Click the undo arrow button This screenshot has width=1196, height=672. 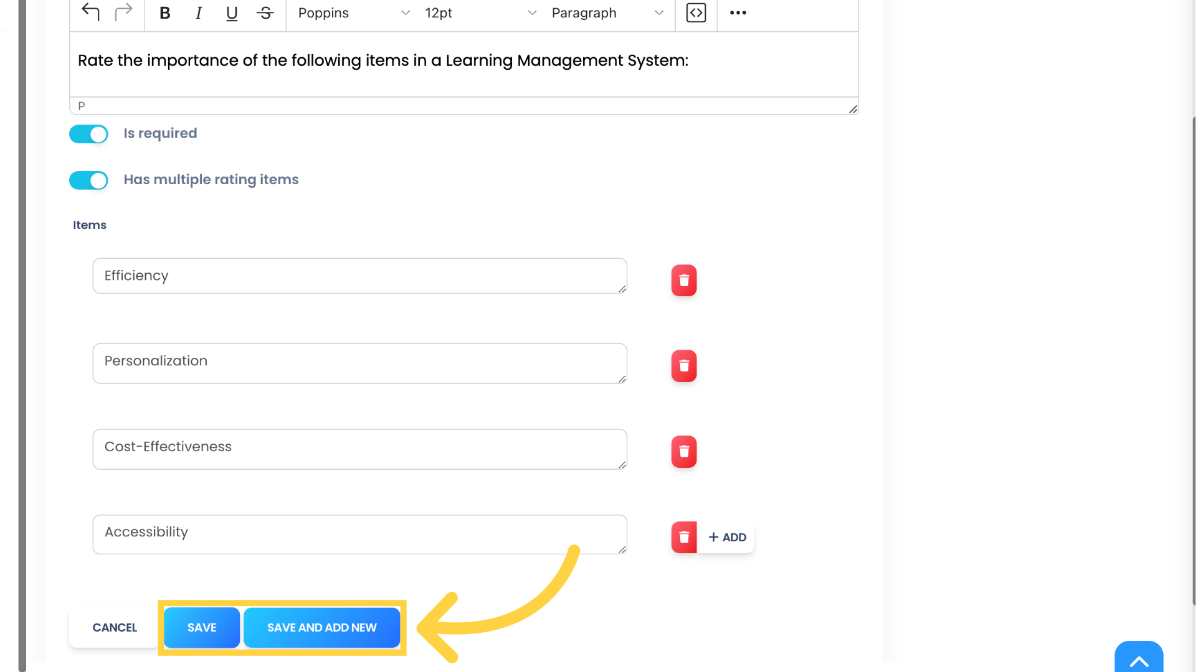(x=90, y=12)
